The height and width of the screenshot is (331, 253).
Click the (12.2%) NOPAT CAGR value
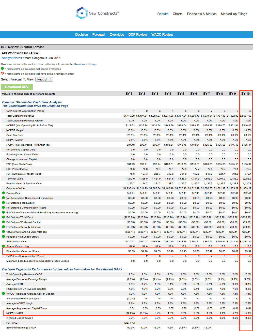[130, 313]
